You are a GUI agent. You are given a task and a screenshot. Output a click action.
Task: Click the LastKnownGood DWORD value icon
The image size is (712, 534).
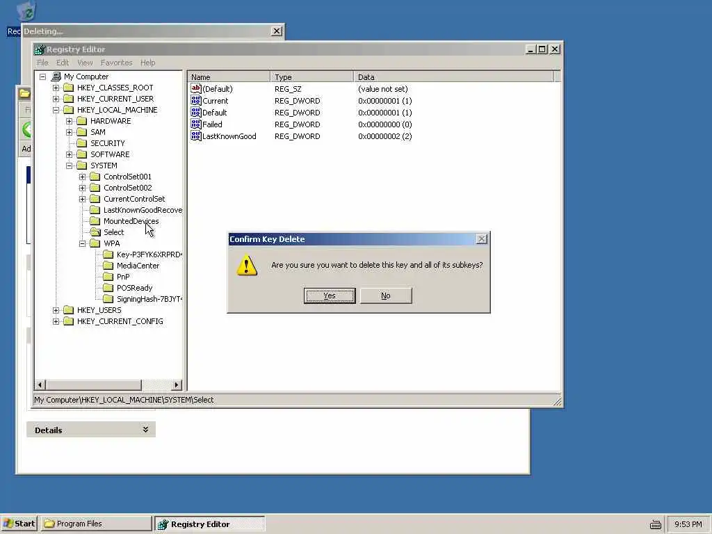tap(195, 136)
